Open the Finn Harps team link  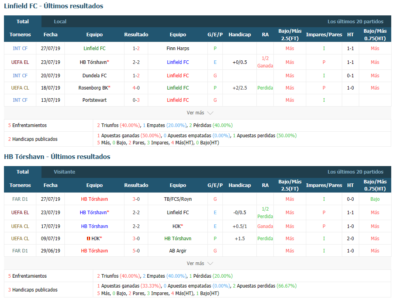click(x=178, y=49)
